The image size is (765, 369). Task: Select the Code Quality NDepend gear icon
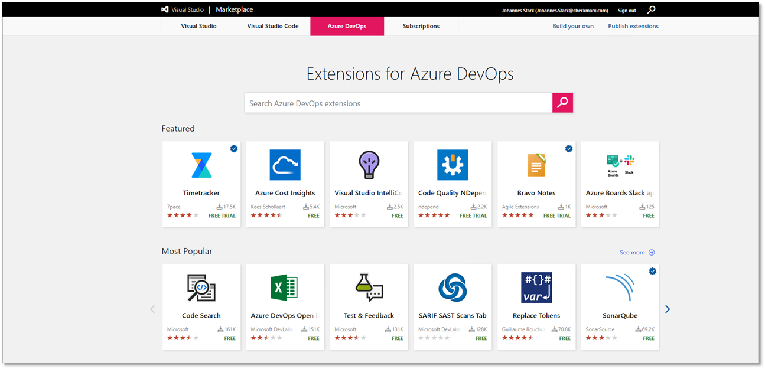[x=453, y=165]
